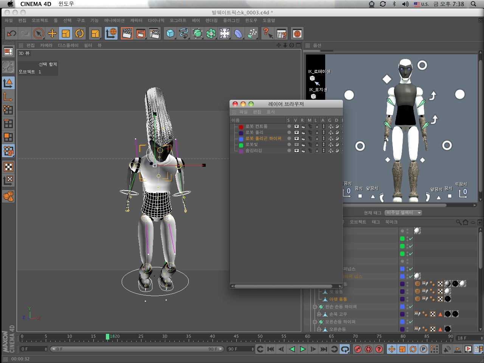Click Render Active View clapperboard icon

coord(127,33)
